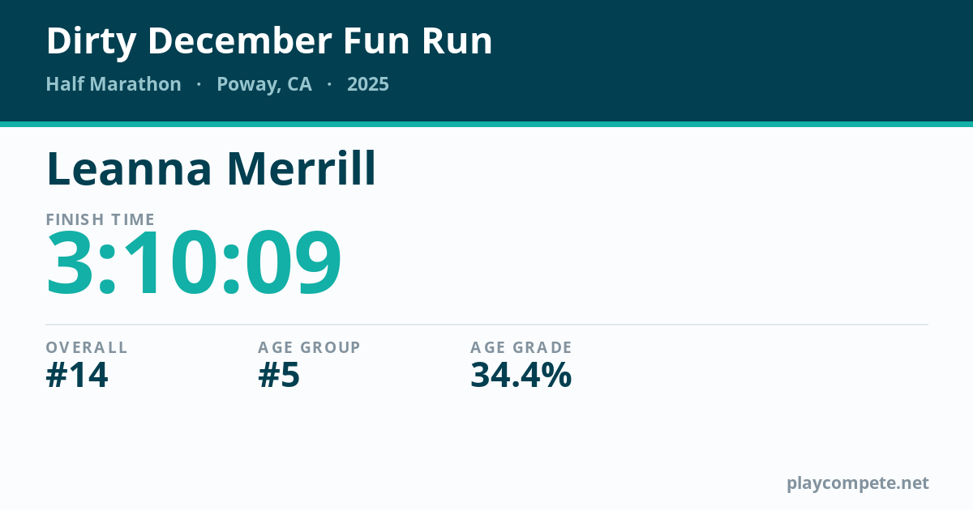Click the thin gray divider line
The width and height of the screenshot is (973, 510).
(486, 325)
